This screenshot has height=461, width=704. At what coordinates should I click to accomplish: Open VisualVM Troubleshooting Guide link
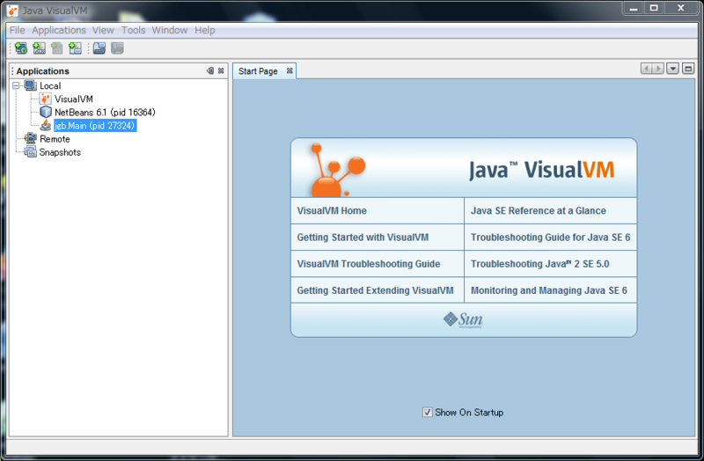[x=369, y=264]
